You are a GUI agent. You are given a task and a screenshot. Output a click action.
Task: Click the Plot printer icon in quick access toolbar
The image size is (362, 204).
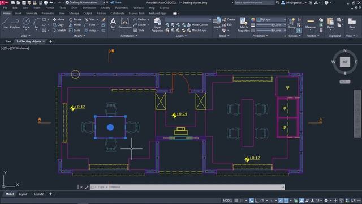click(45, 2)
